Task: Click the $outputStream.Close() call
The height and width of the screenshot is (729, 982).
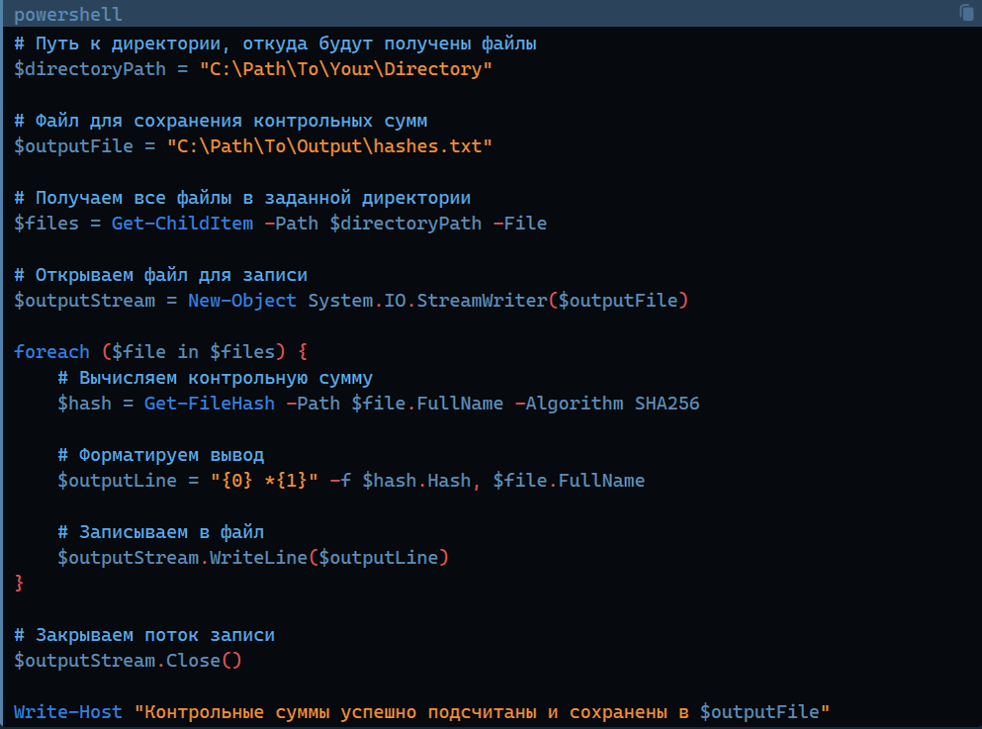Action: point(128,661)
